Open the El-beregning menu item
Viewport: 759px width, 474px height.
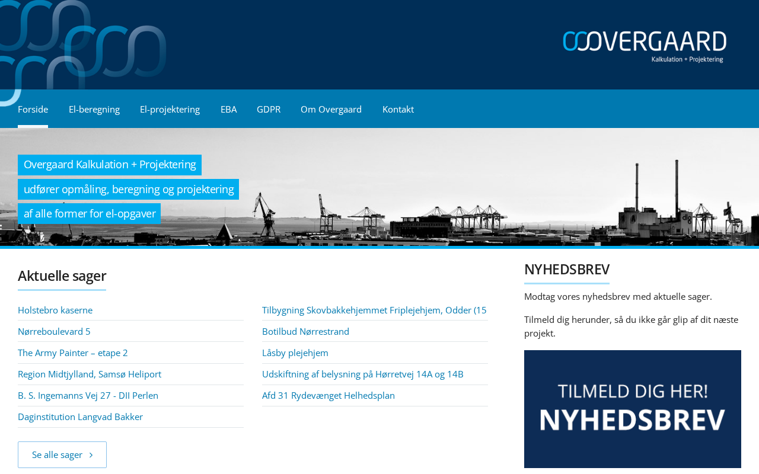94,109
